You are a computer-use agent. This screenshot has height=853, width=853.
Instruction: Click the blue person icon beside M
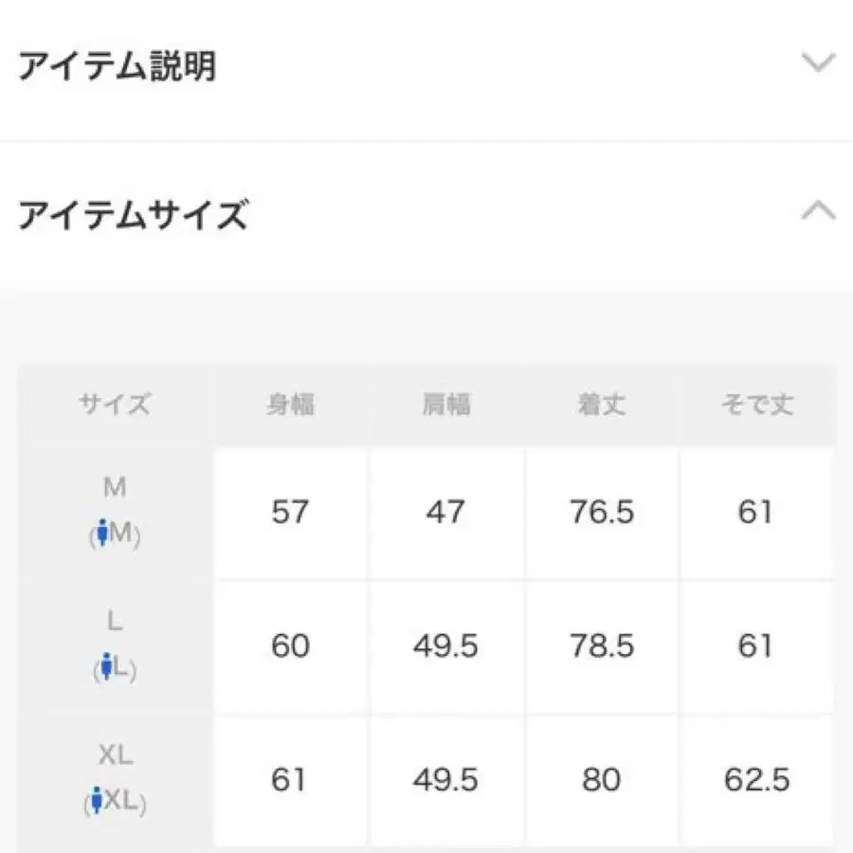pyautogui.click(x=103, y=535)
